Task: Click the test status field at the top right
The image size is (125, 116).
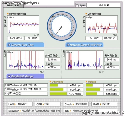Action: [x=104, y=5]
